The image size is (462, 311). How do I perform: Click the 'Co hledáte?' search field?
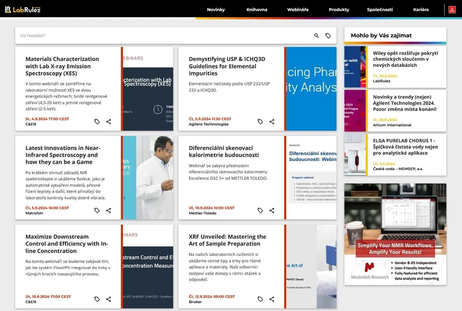coord(163,36)
